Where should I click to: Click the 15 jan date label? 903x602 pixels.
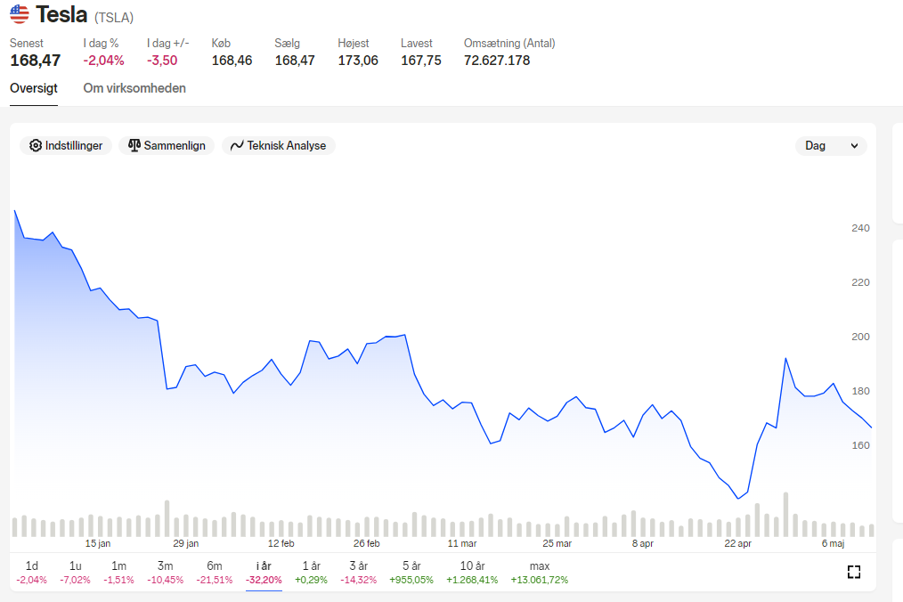(98, 543)
